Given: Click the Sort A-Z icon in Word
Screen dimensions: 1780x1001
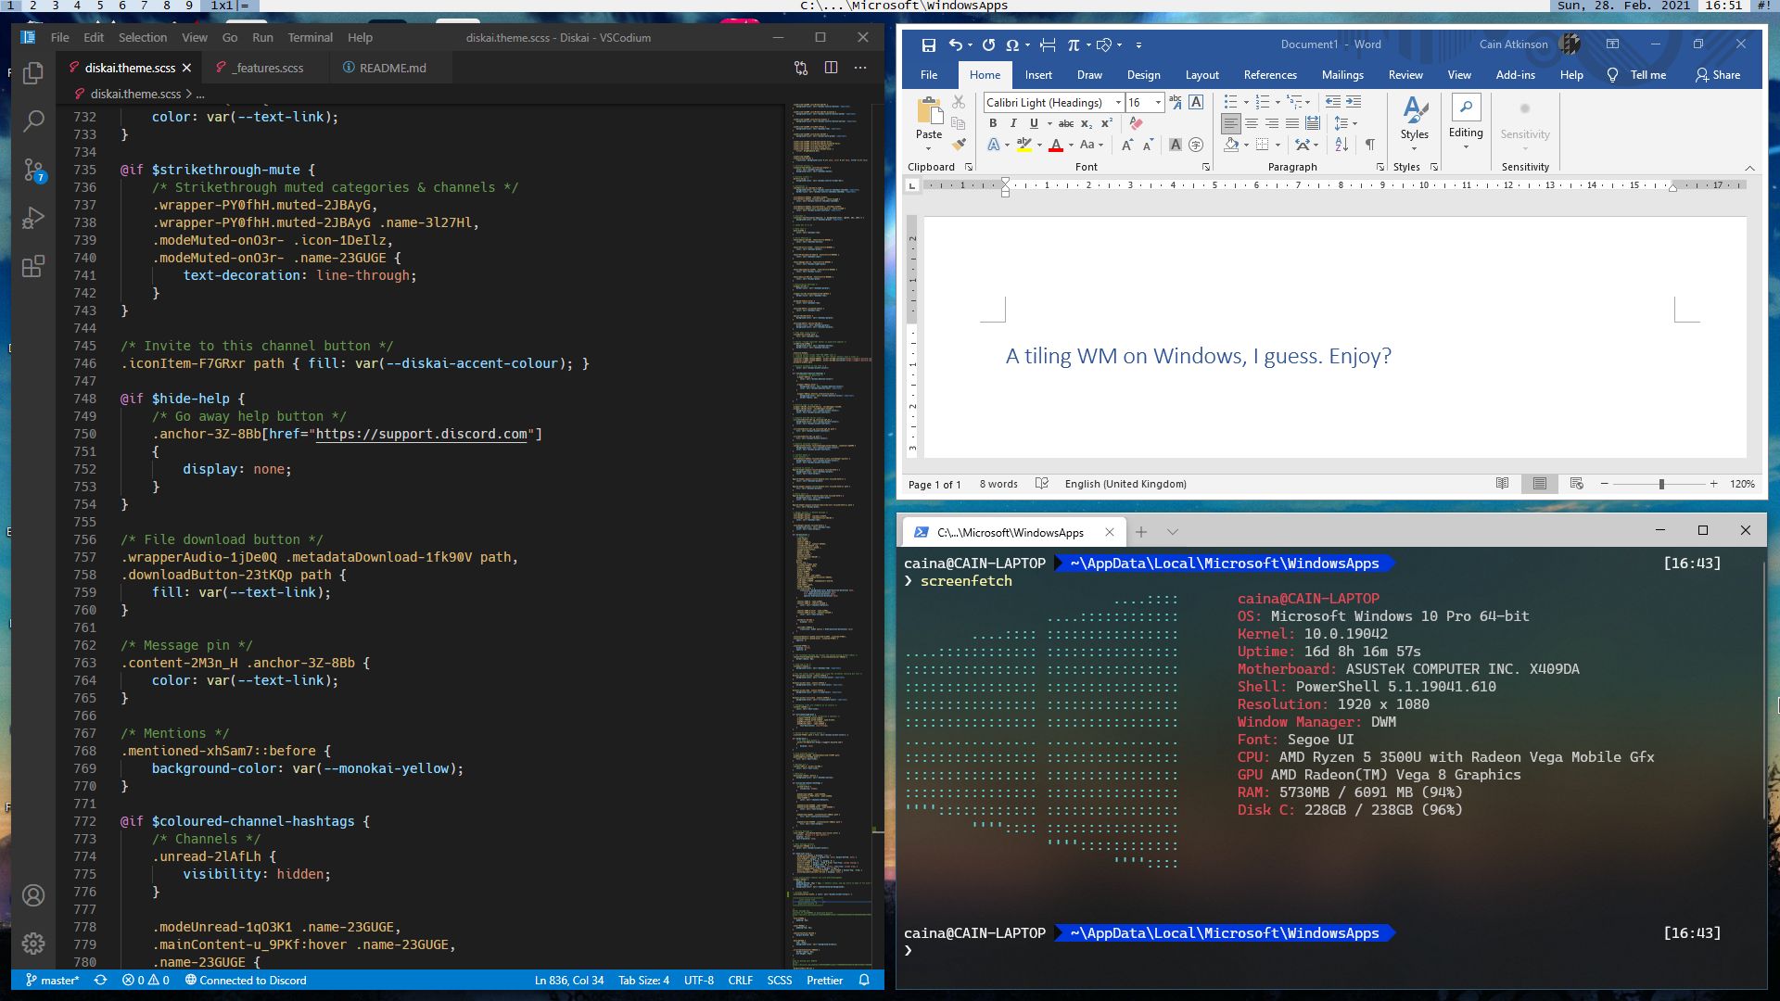Looking at the screenshot, I should coord(1341,145).
